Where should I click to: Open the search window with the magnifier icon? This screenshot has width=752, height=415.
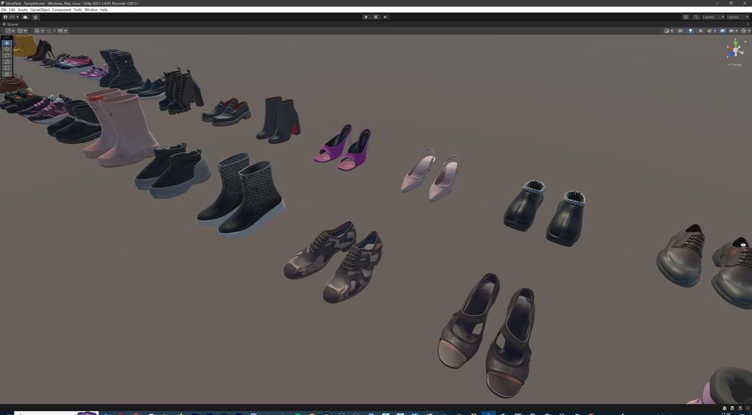tap(696, 17)
